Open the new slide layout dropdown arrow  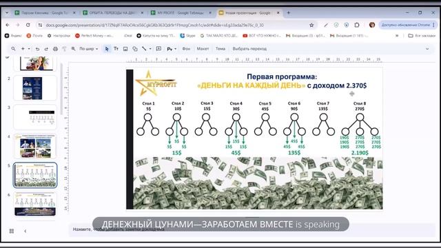point(29,49)
